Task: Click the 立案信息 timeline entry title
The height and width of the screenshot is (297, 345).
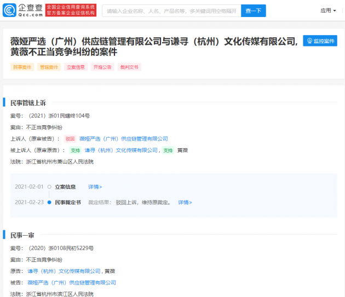Action: (65, 187)
